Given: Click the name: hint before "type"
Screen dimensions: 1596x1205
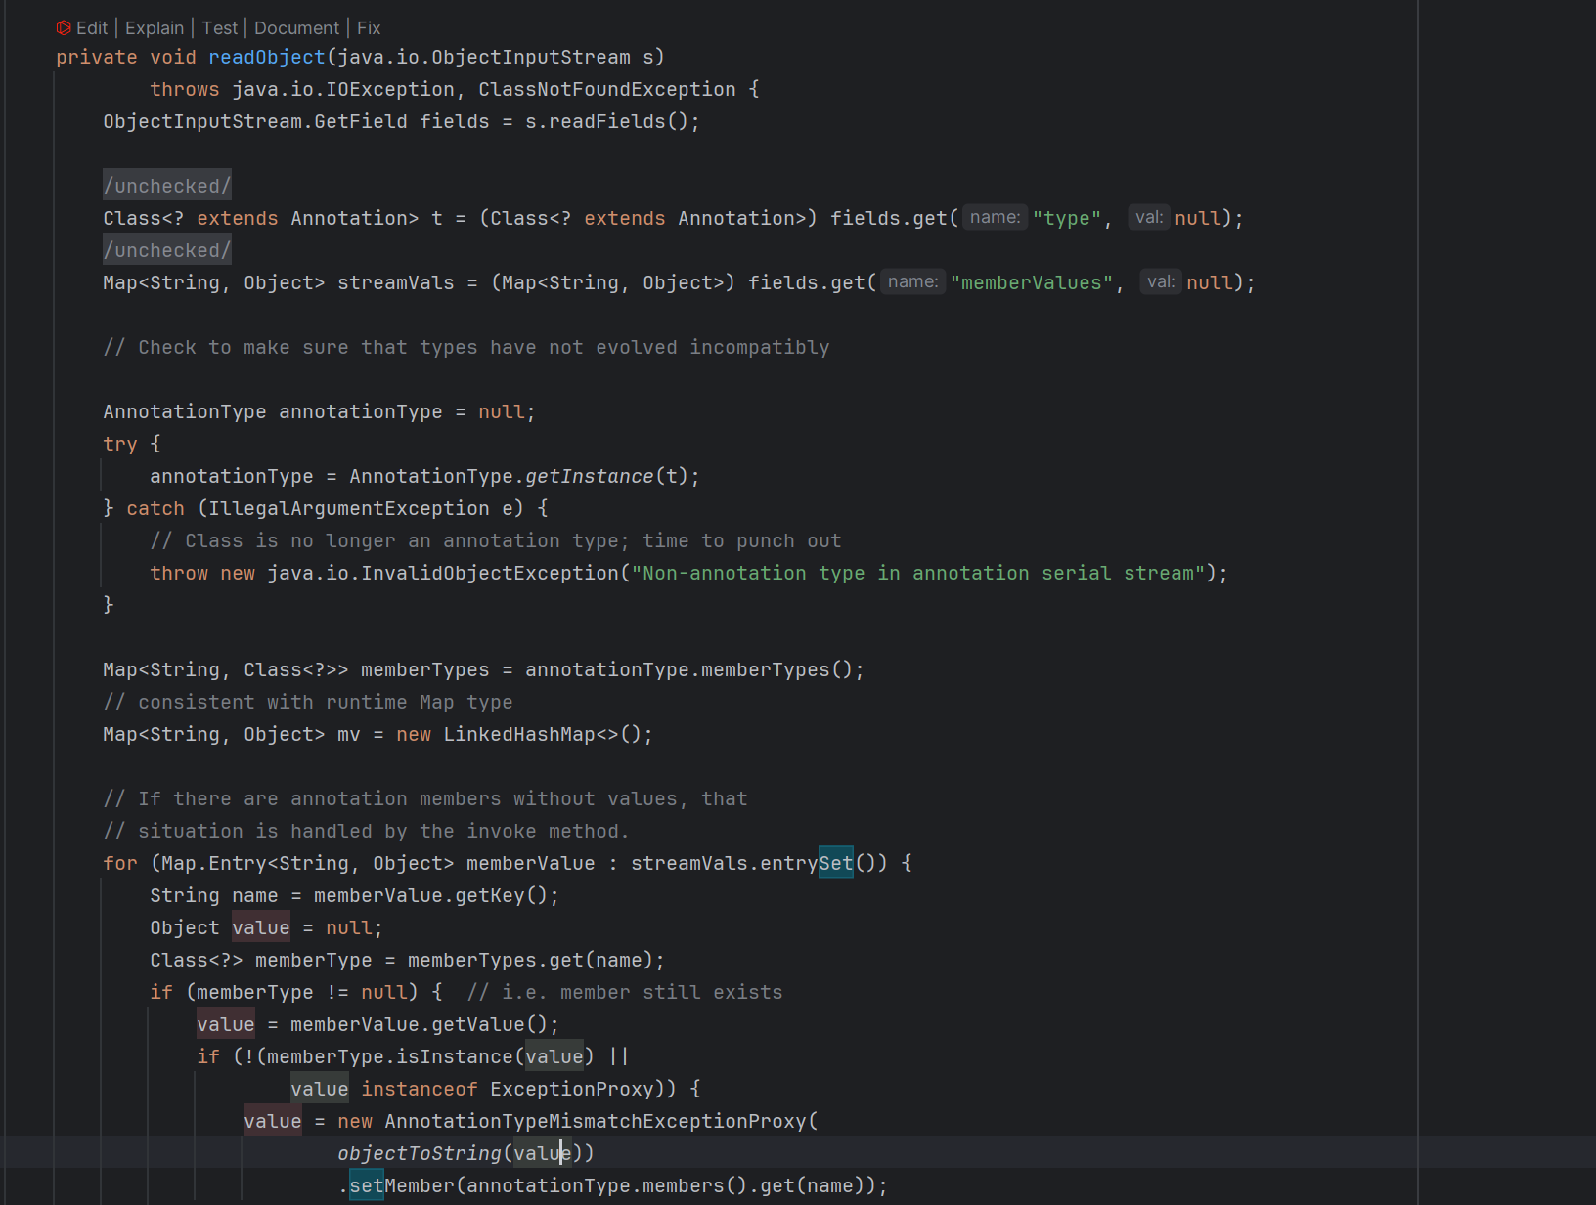Looking at the screenshot, I should coord(996,217).
